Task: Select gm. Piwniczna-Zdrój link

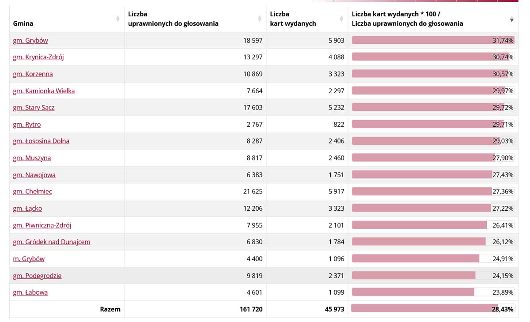Action: [42, 225]
